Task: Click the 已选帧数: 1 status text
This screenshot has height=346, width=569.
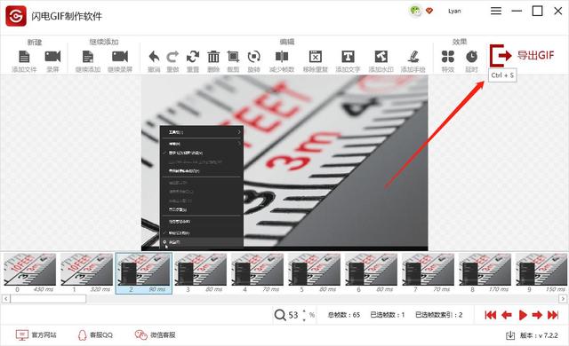Action: [388, 315]
